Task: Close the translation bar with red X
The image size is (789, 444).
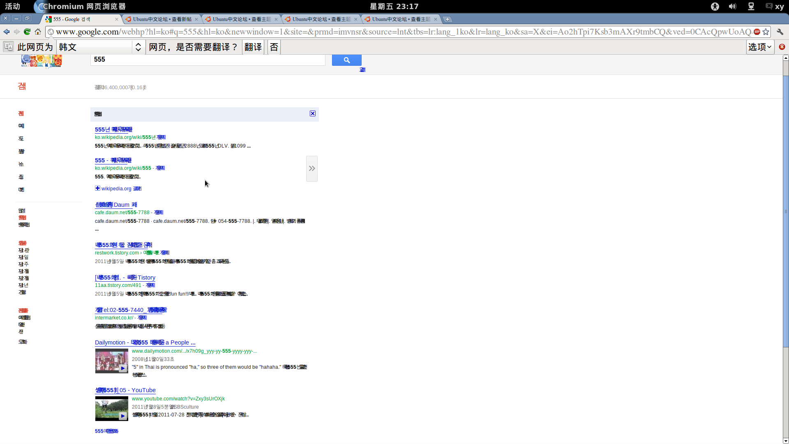Action: coord(782,47)
